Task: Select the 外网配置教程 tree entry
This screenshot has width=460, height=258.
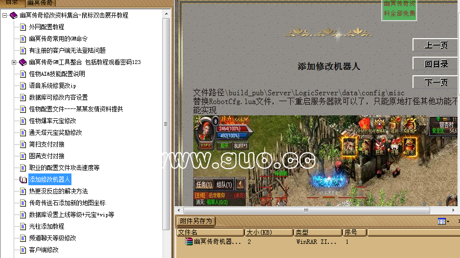Action: click(46, 27)
